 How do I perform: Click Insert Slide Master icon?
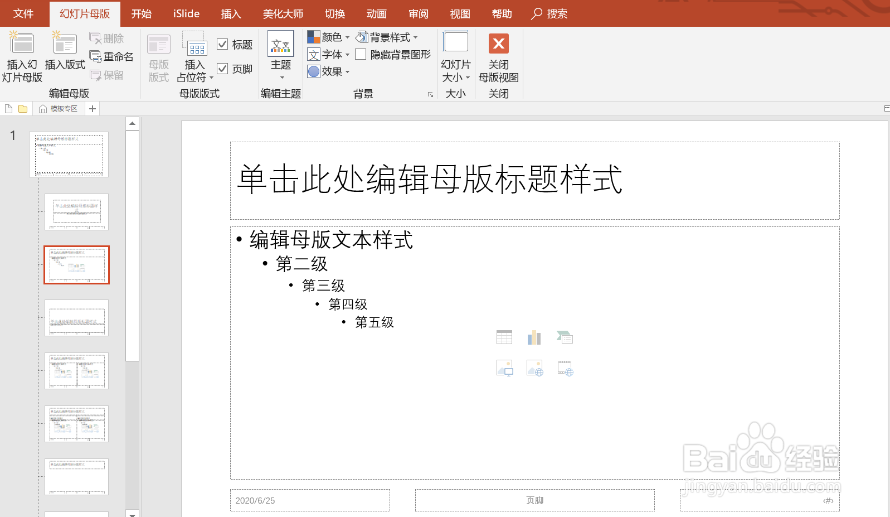22,44
